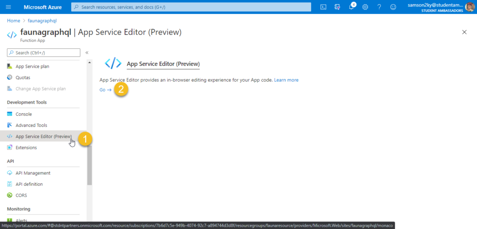477x229 pixels.
Task: Click the Go link to launch editor
Action: pos(106,90)
